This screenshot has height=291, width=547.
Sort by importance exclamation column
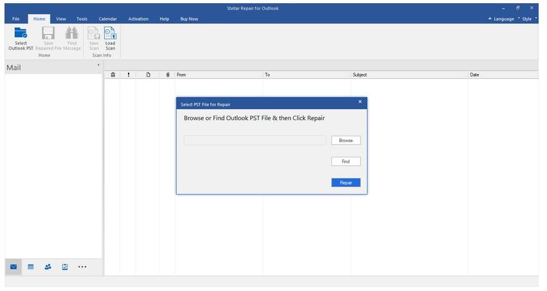[x=129, y=75]
